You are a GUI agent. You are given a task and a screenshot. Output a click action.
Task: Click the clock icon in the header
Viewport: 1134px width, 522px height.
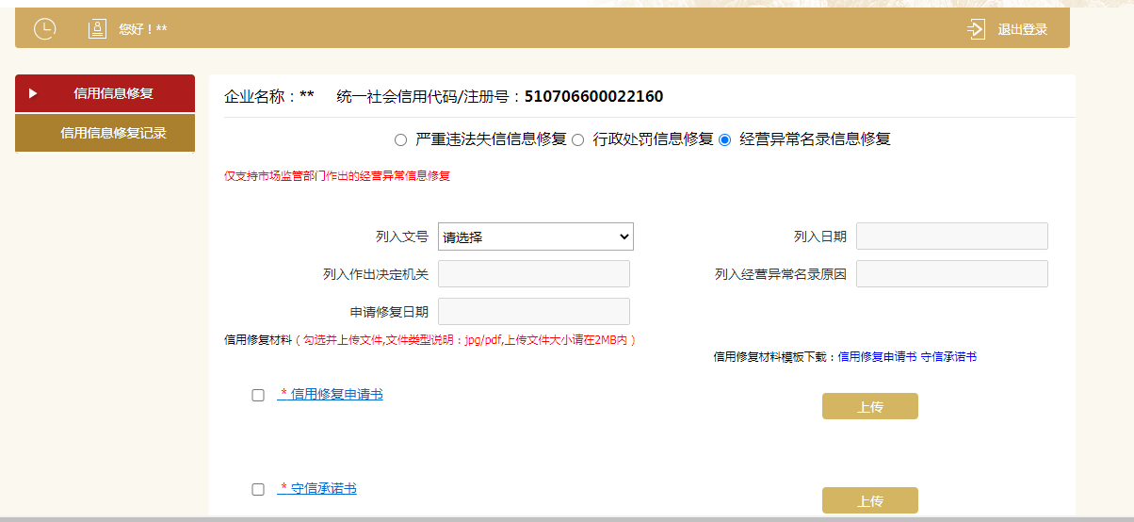tap(44, 29)
